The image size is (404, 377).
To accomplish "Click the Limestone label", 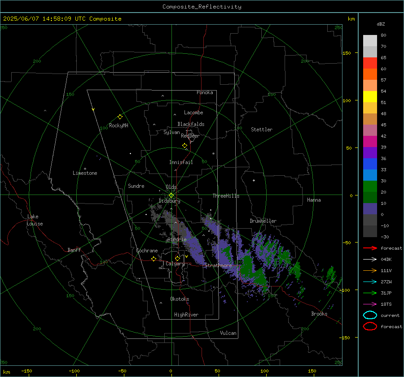I will click(x=85, y=173).
